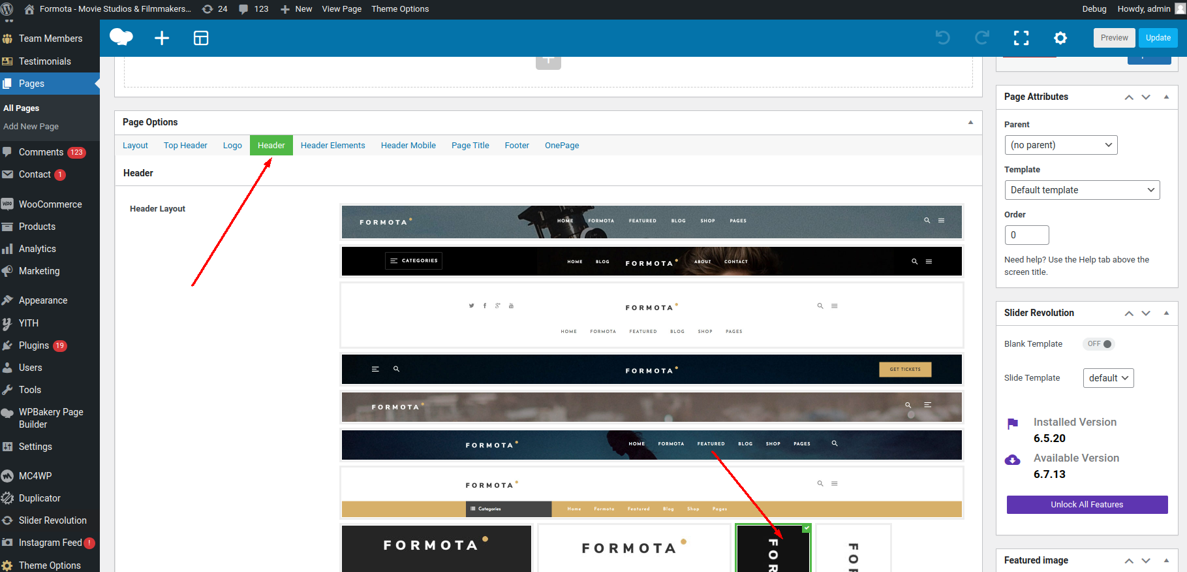Collapse the Page Options panel
Image resolution: width=1187 pixels, height=572 pixels.
(970, 122)
